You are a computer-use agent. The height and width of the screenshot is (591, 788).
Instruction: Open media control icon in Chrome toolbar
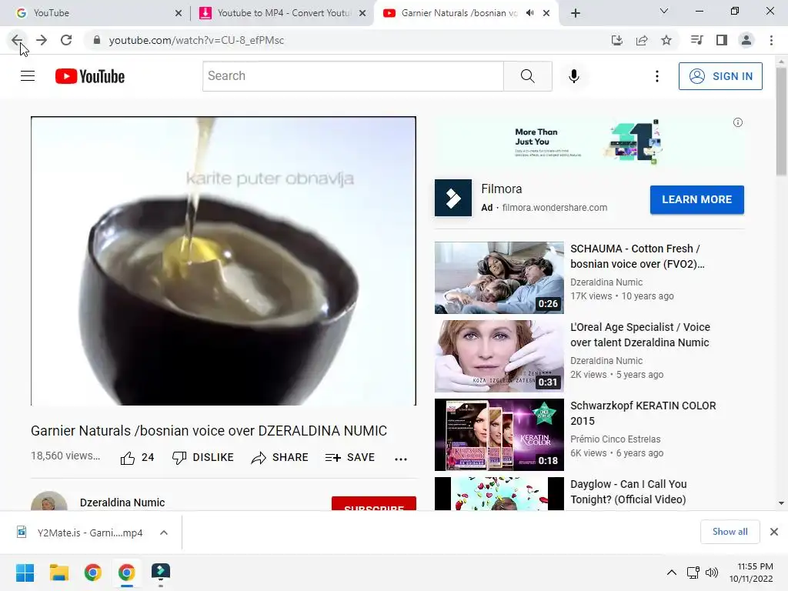[696, 40]
